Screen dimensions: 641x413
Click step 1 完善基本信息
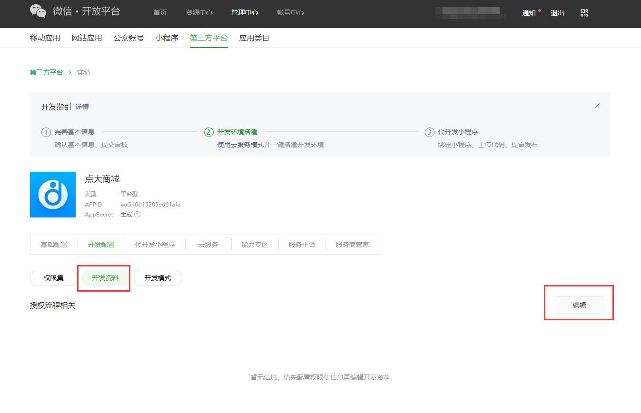(74, 132)
